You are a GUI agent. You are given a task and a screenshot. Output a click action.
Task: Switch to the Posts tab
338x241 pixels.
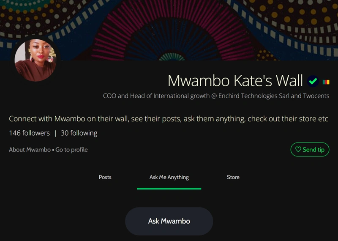click(105, 177)
